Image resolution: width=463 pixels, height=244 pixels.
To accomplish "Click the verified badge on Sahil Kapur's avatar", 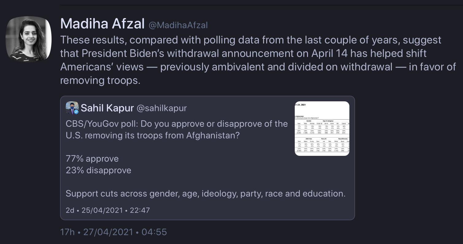I will pos(76,112).
